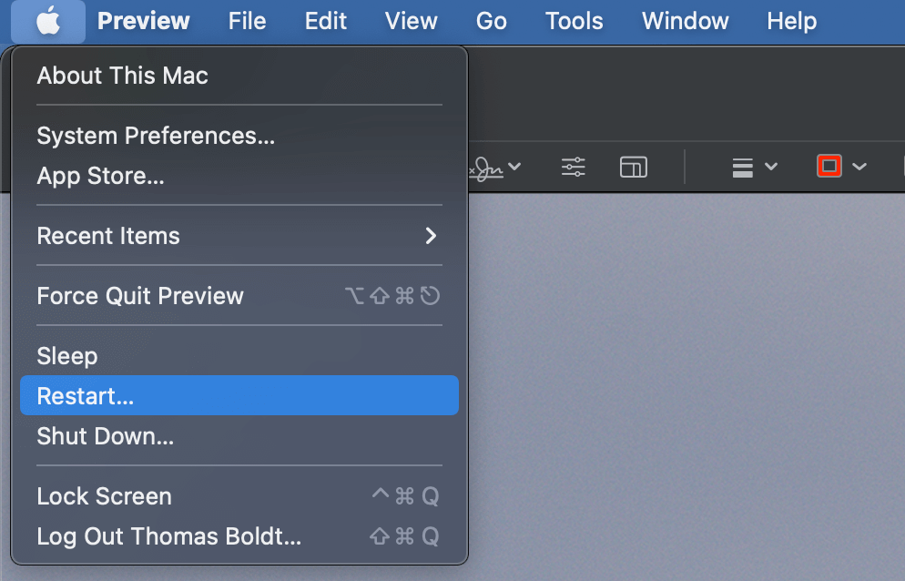Click the Sign signature tool icon
Screen dimensions: 905x581
pos(486,168)
